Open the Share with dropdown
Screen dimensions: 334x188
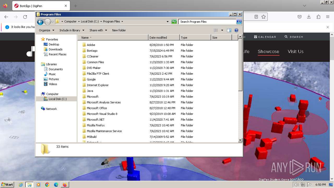pos(98,30)
